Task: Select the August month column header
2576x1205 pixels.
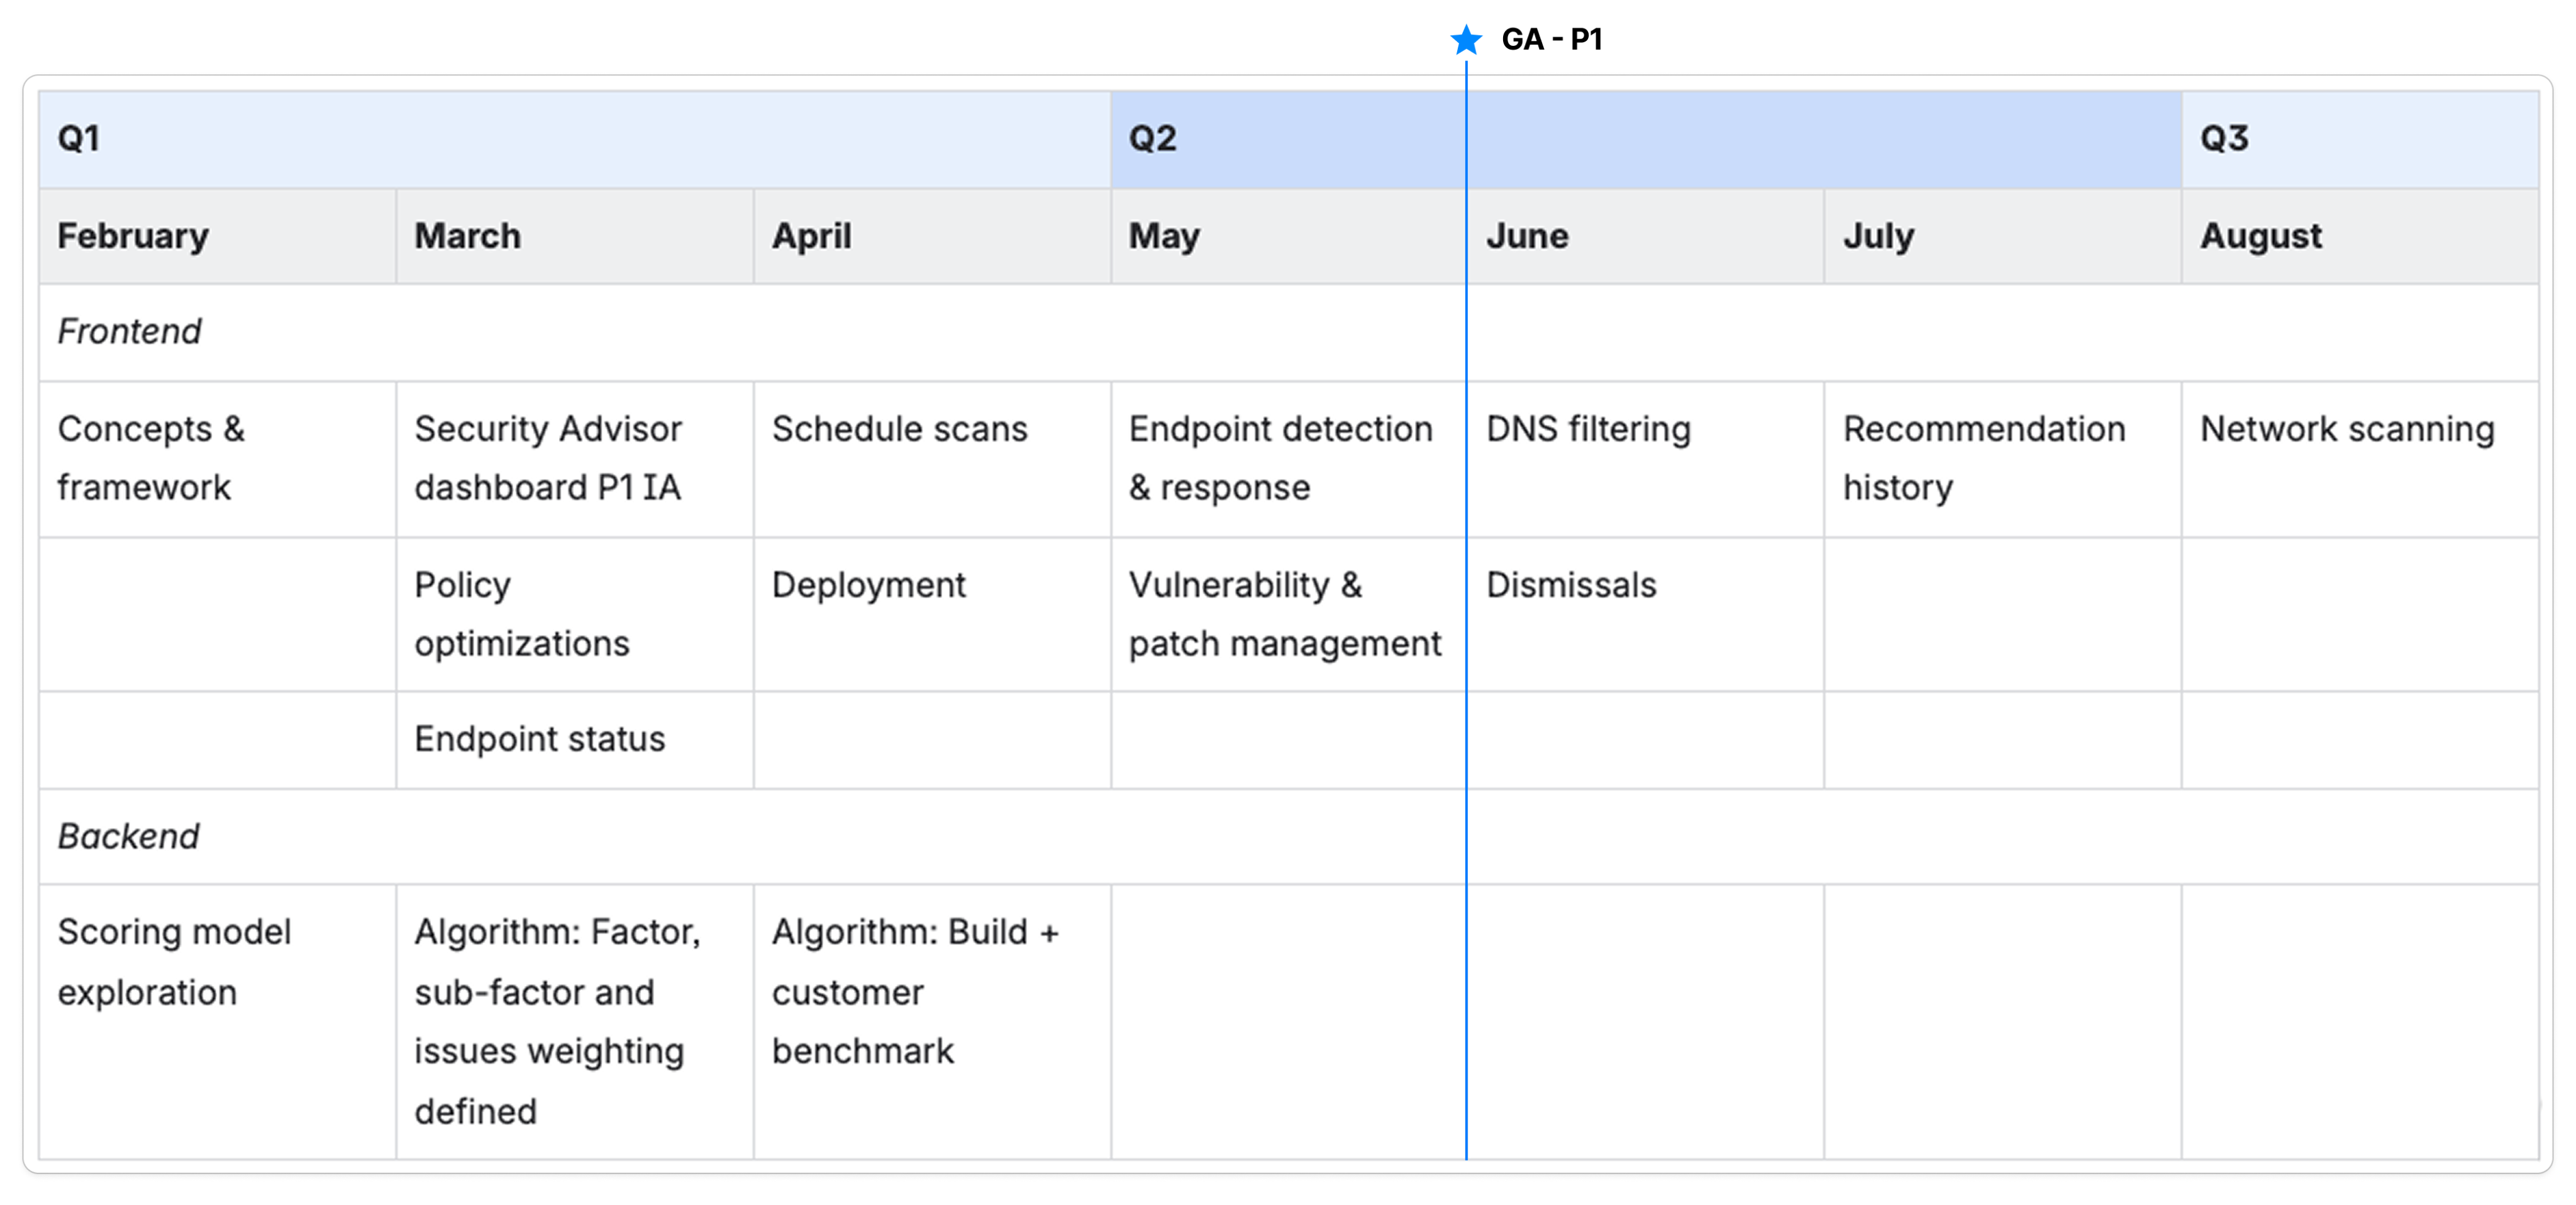Action: click(2260, 236)
